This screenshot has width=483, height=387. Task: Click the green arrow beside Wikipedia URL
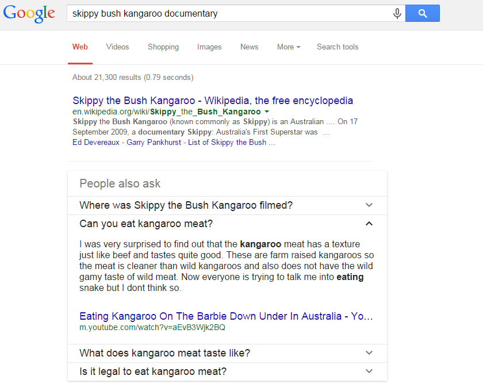click(267, 112)
